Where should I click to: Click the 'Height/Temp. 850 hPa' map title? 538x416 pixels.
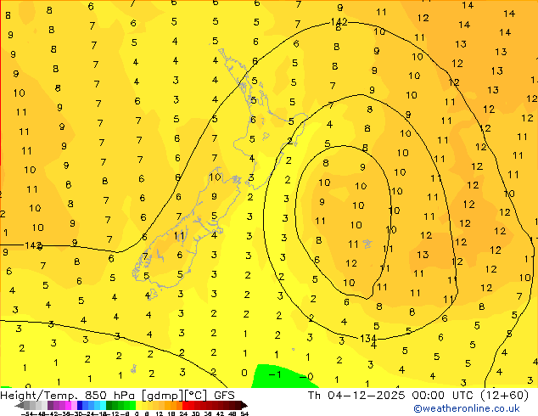pyautogui.click(x=69, y=396)
